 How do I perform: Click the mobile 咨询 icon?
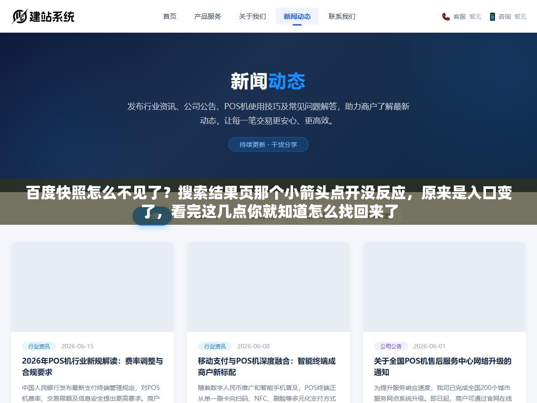coord(492,17)
